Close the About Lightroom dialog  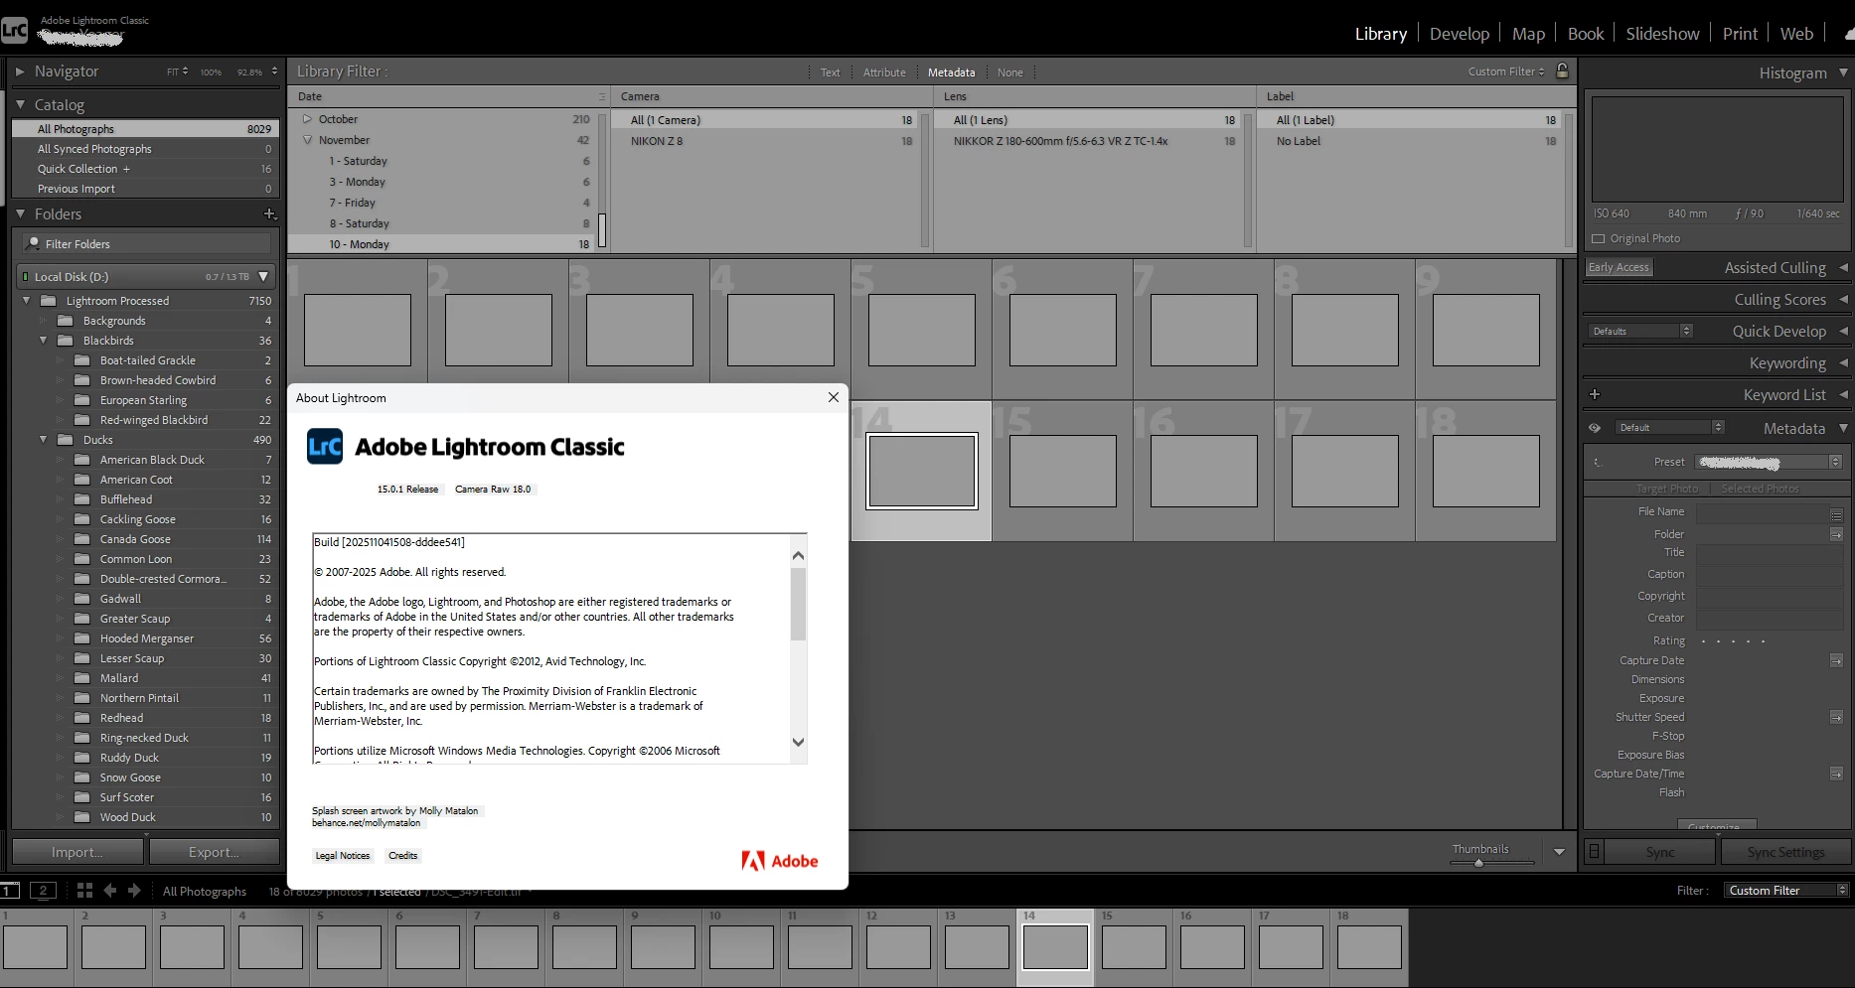tap(834, 397)
